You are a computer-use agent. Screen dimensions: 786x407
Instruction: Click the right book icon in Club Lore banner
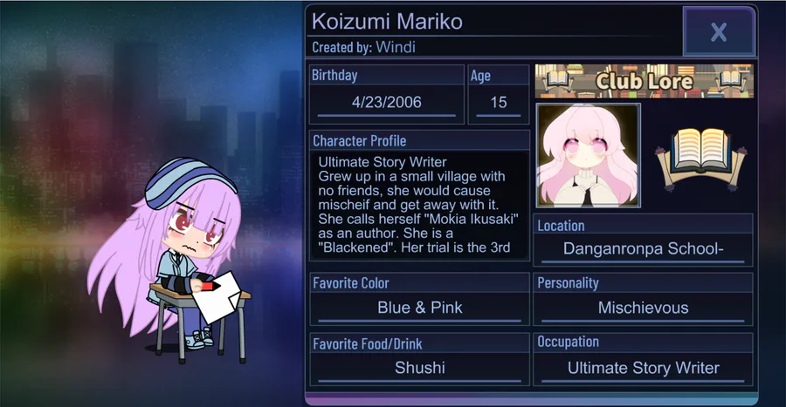pos(731,79)
